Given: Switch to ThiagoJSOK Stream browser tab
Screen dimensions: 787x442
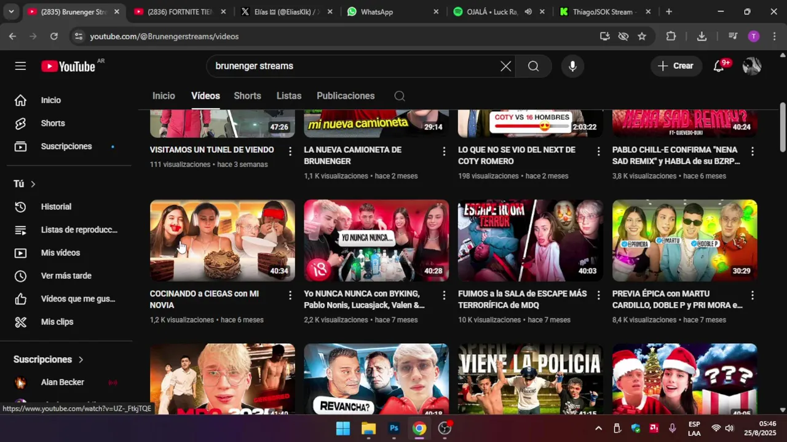Looking at the screenshot, I should (606, 12).
